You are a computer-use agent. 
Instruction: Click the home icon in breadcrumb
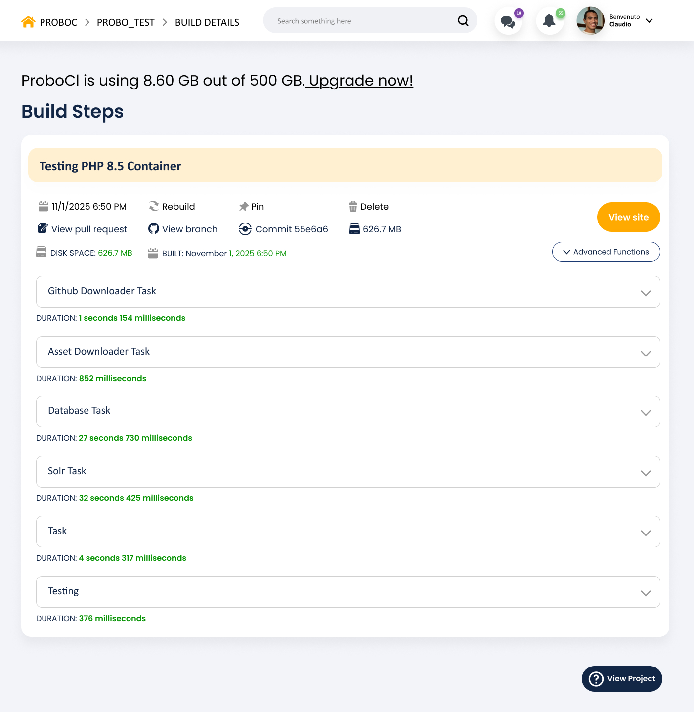[28, 22]
